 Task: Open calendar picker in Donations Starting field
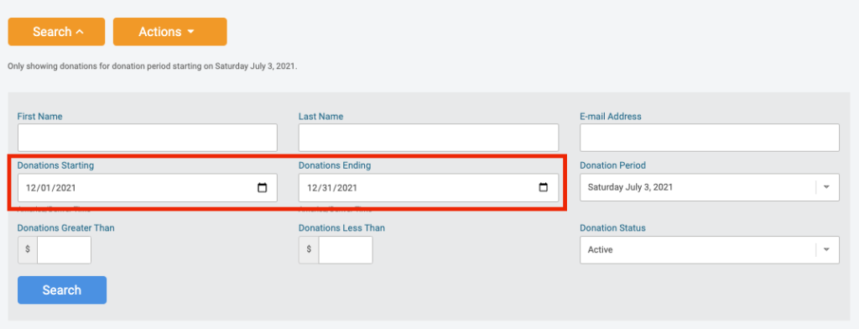[x=262, y=187]
